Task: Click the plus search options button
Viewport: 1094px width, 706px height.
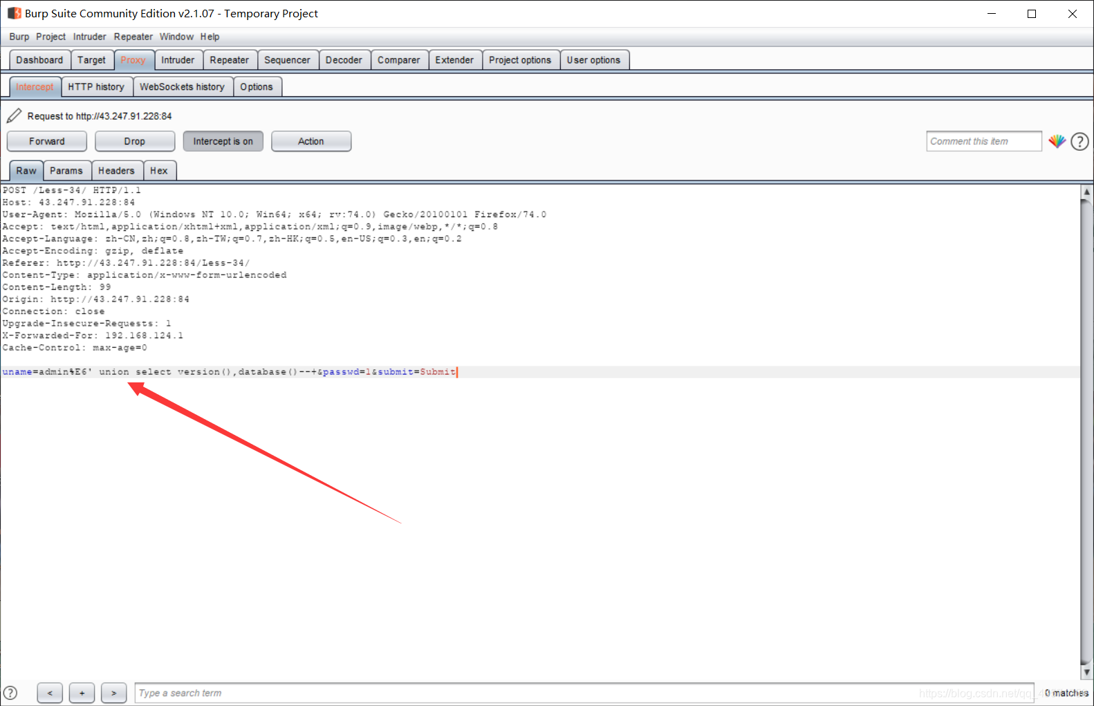Action: pyautogui.click(x=82, y=693)
